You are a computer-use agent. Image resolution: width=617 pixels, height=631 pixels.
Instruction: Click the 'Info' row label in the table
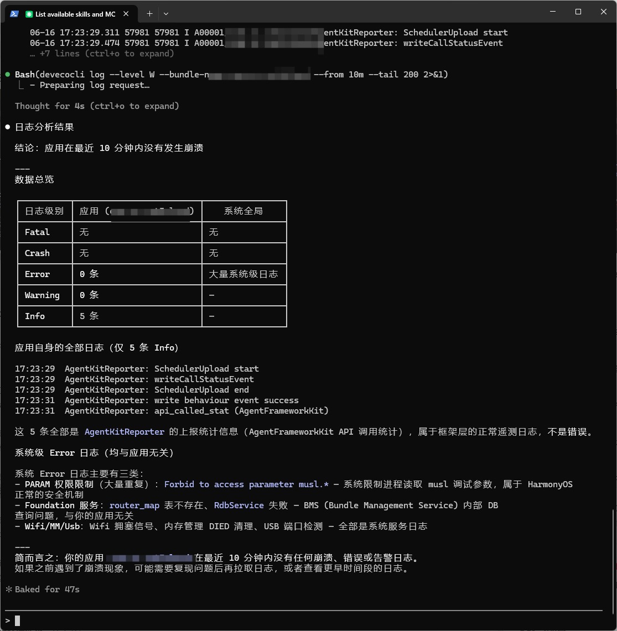pos(35,316)
